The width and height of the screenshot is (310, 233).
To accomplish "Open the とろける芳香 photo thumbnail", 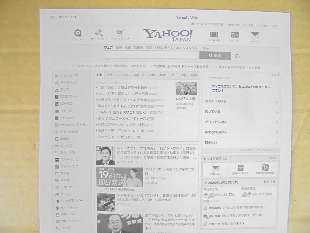I will pos(186,89).
